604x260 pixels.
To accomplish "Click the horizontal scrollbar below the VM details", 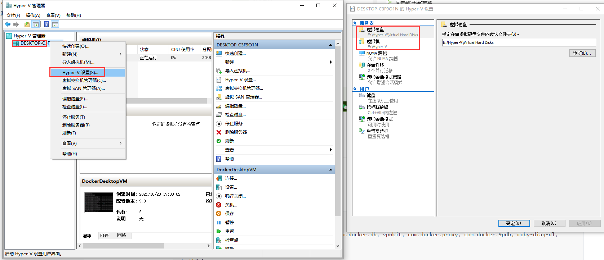I will pyautogui.click(x=144, y=246).
